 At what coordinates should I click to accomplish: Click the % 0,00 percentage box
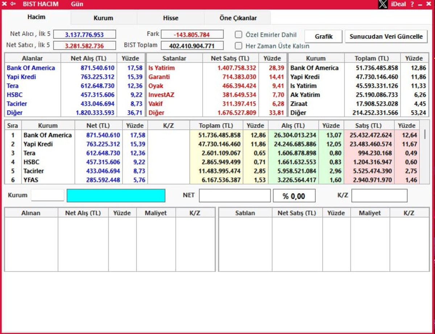[x=294, y=196]
